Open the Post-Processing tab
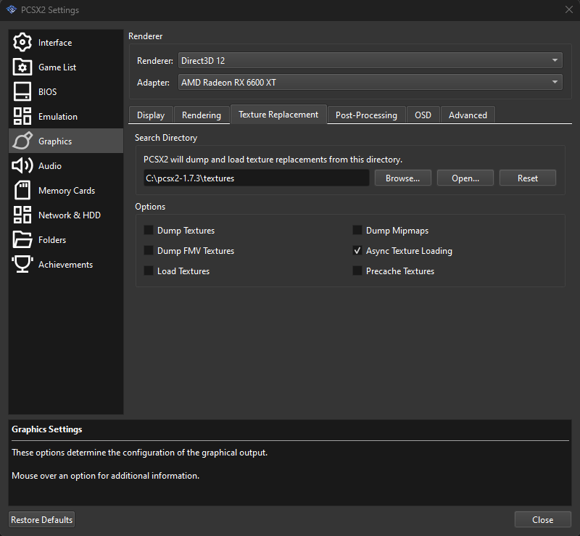 pos(367,115)
